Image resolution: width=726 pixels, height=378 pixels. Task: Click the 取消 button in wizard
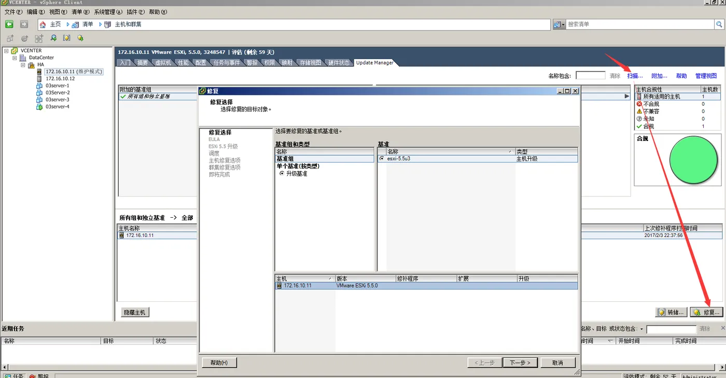[558, 362]
